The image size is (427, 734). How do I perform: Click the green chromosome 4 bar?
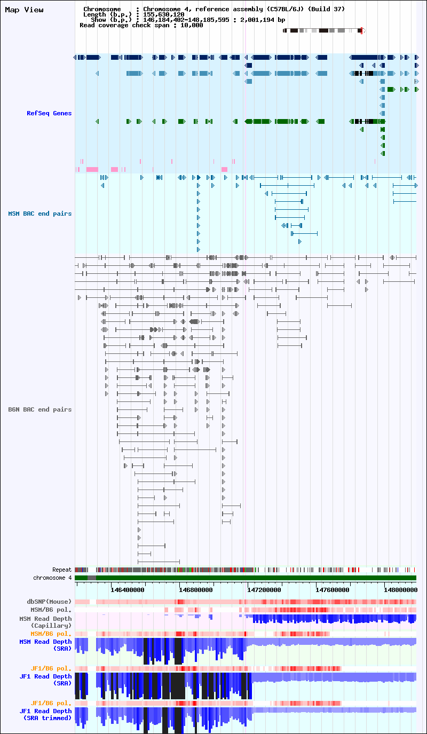click(246, 578)
